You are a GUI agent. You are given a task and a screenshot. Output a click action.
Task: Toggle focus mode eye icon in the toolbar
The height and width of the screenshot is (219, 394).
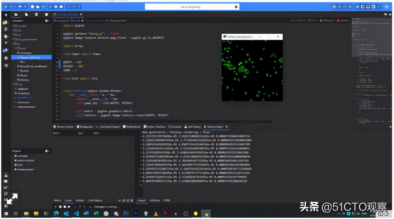pos(357,7)
